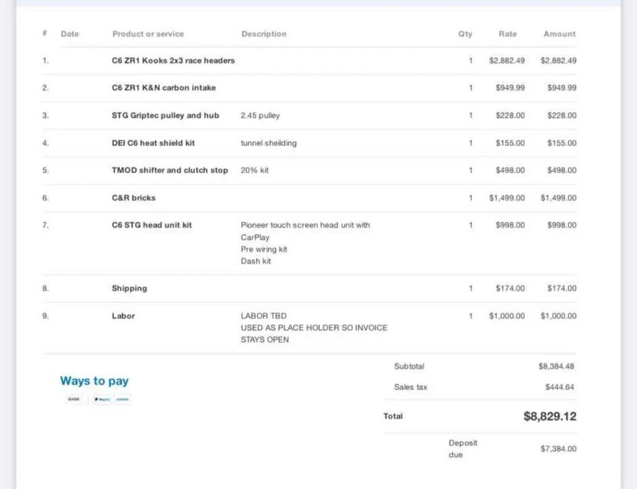Click 'USED AS PLACE HOLDER SO INVOICE' text
The image size is (637, 489).
click(314, 328)
